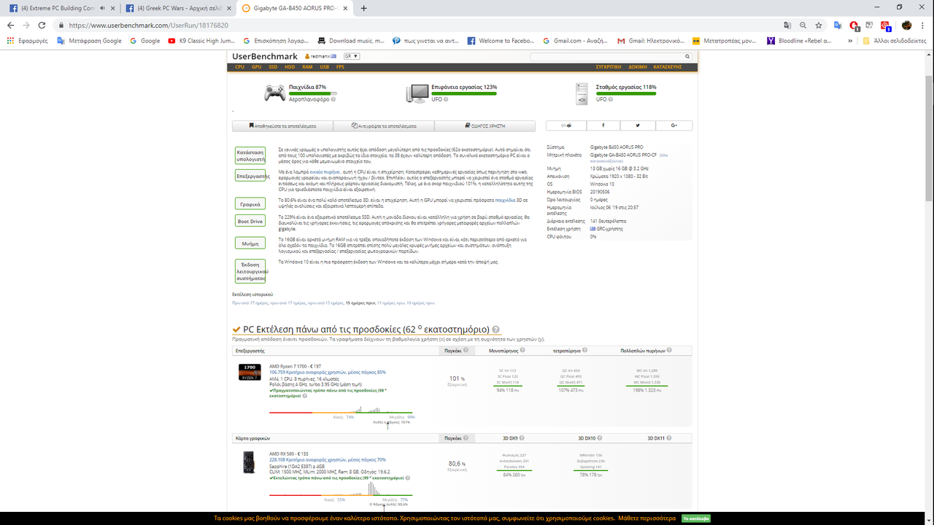Click the desktop monitor icon next to Επιφάνεια εργασίας

[x=418, y=93]
